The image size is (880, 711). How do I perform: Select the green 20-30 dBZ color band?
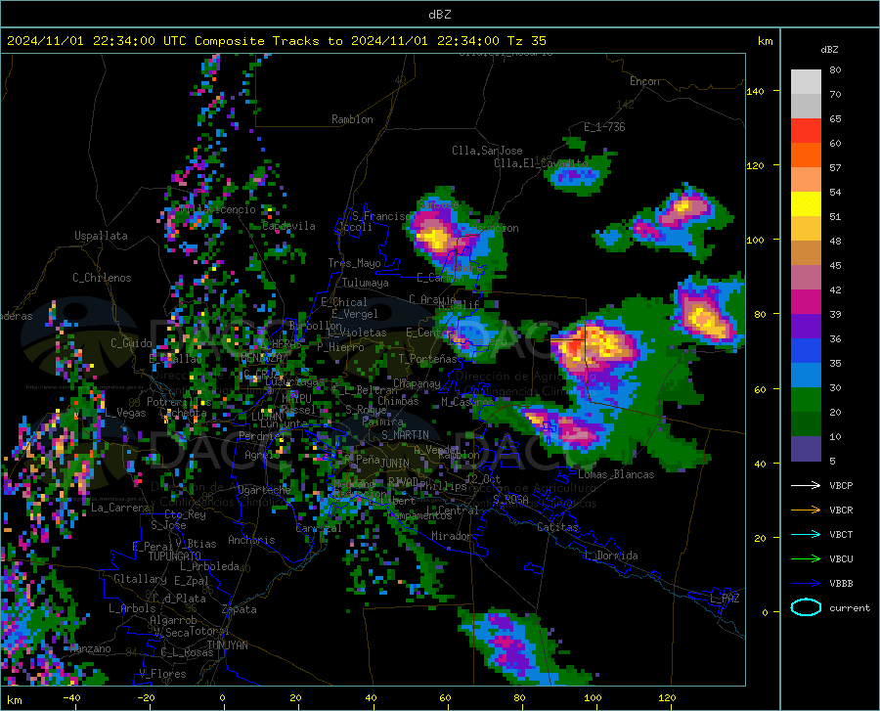[x=806, y=400]
